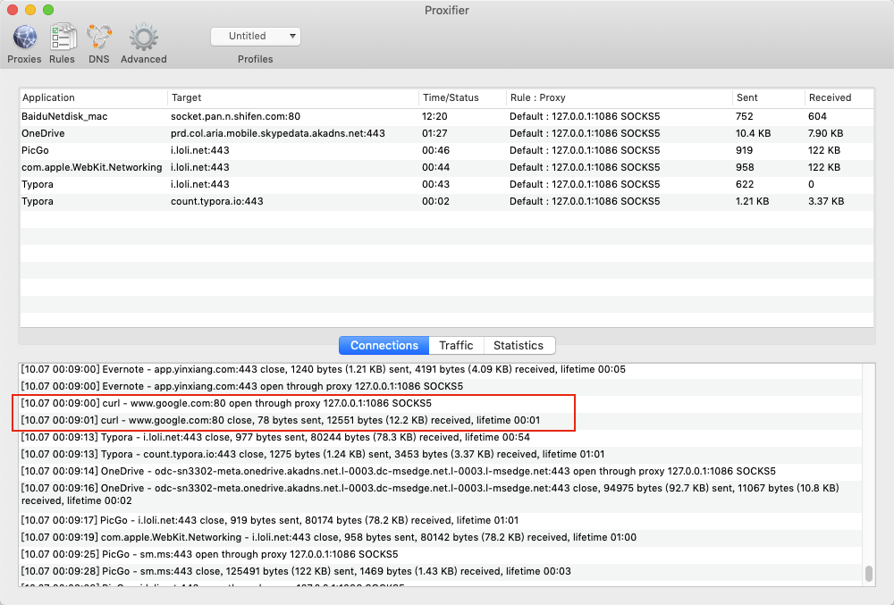Click target count.typora.io:443

click(216, 201)
